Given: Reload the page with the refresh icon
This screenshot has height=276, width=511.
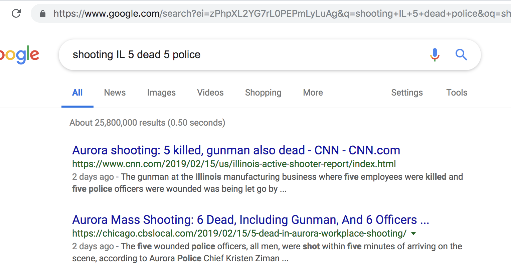Looking at the screenshot, I should click(x=16, y=13).
